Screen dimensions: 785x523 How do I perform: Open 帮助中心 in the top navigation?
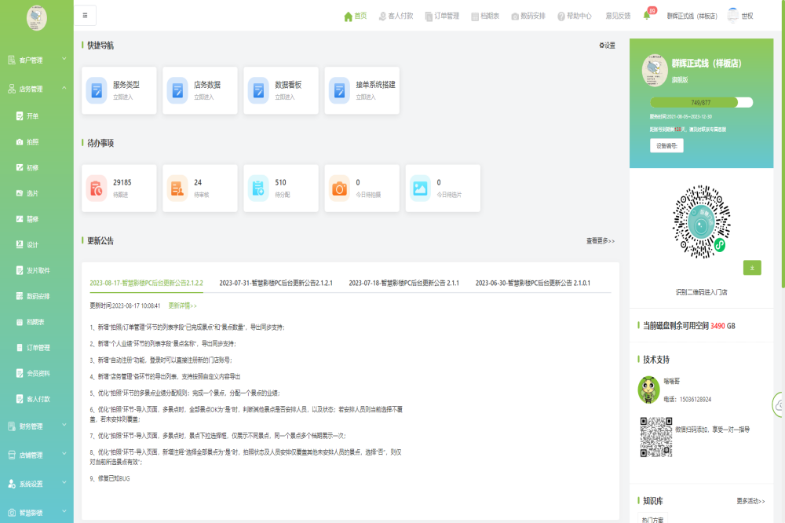[x=575, y=16]
